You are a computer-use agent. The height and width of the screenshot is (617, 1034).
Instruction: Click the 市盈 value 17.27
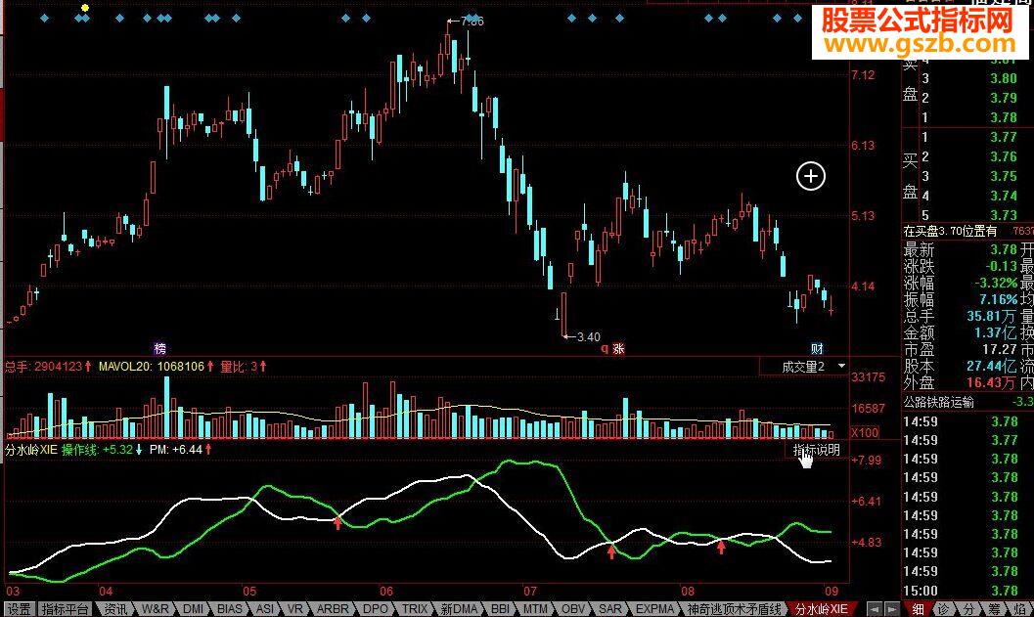pyautogui.click(x=1001, y=349)
